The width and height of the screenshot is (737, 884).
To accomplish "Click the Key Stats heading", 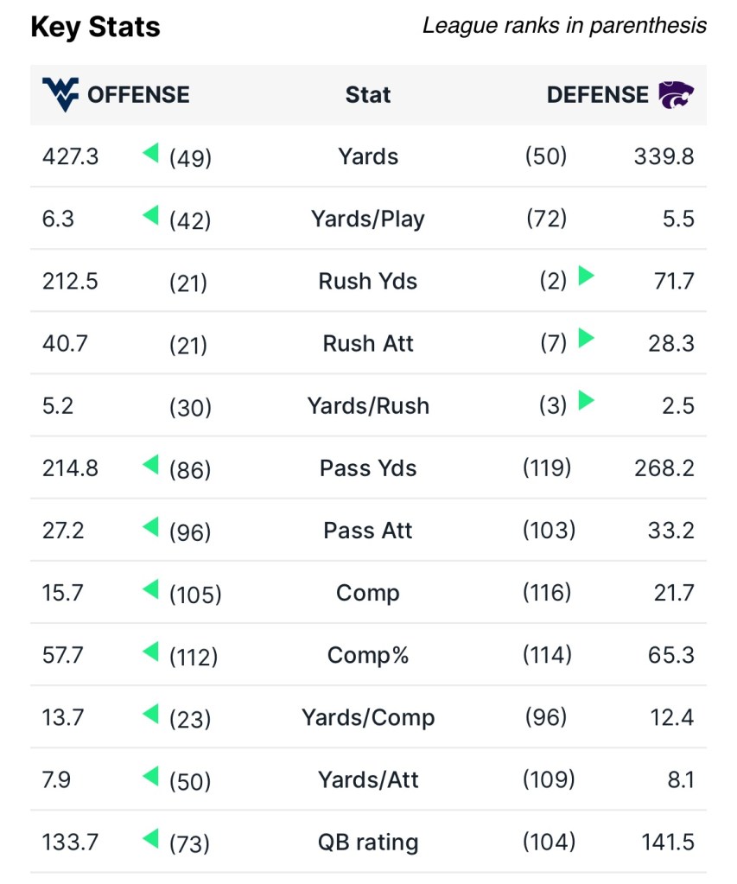I will tap(95, 27).
